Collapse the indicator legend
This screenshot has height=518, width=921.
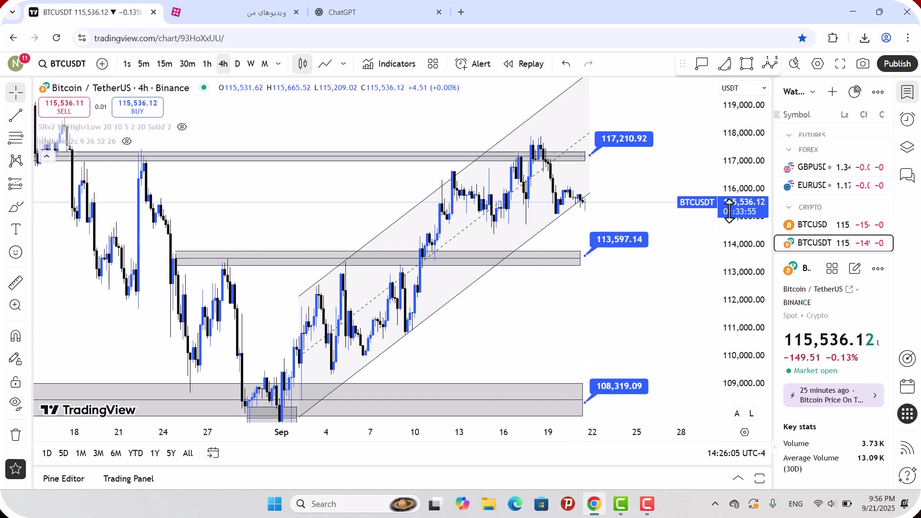pos(47,156)
